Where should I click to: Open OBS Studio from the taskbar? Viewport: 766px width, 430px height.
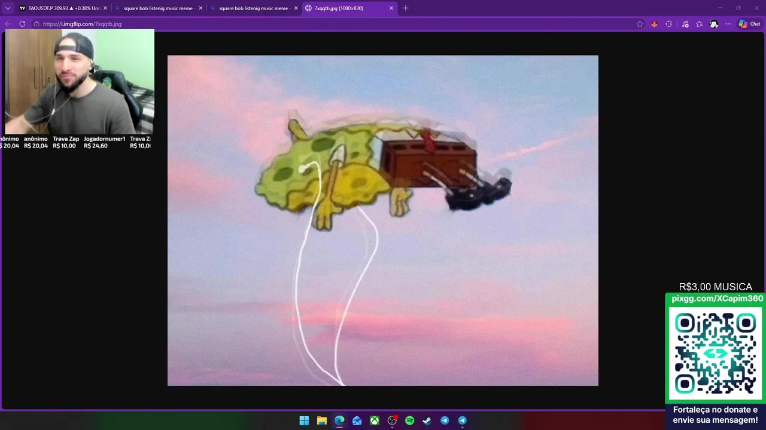click(x=392, y=420)
